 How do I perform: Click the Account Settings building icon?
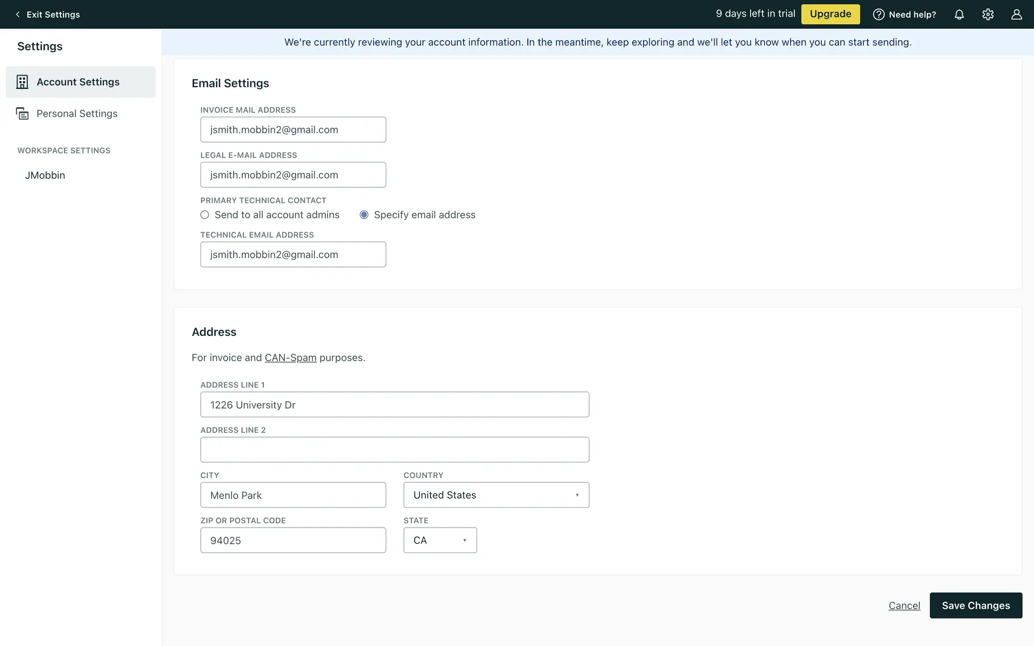pos(22,82)
